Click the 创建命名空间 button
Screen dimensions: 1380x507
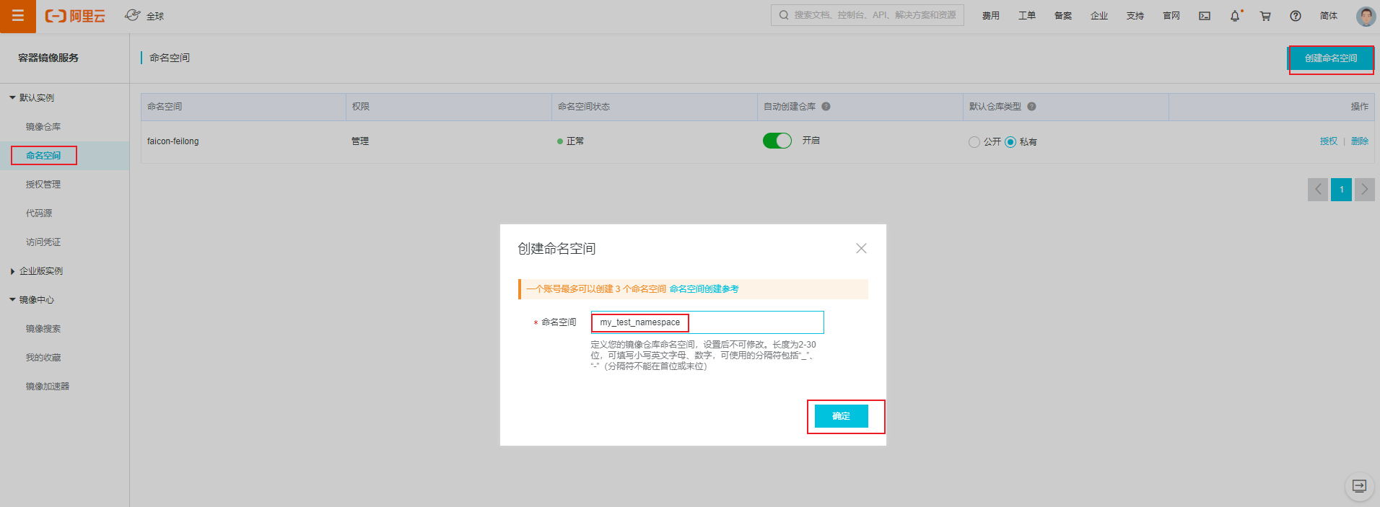(1331, 58)
